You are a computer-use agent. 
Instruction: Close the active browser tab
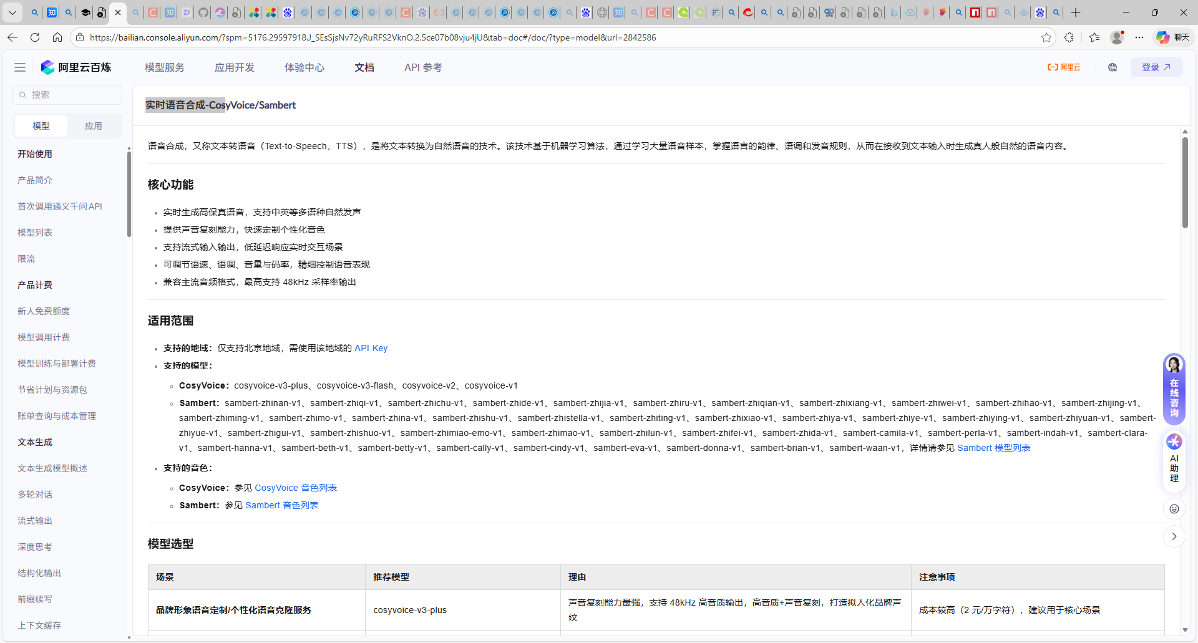[118, 12]
